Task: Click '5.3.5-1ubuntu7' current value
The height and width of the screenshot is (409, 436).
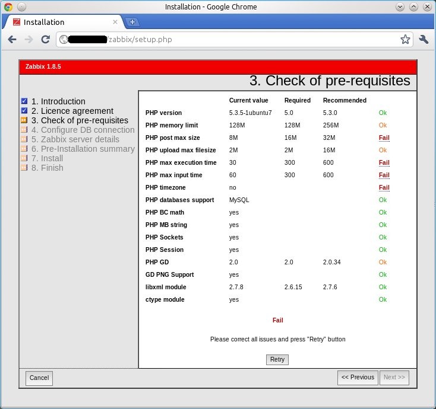Action: pyautogui.click(x=250, y=113)
